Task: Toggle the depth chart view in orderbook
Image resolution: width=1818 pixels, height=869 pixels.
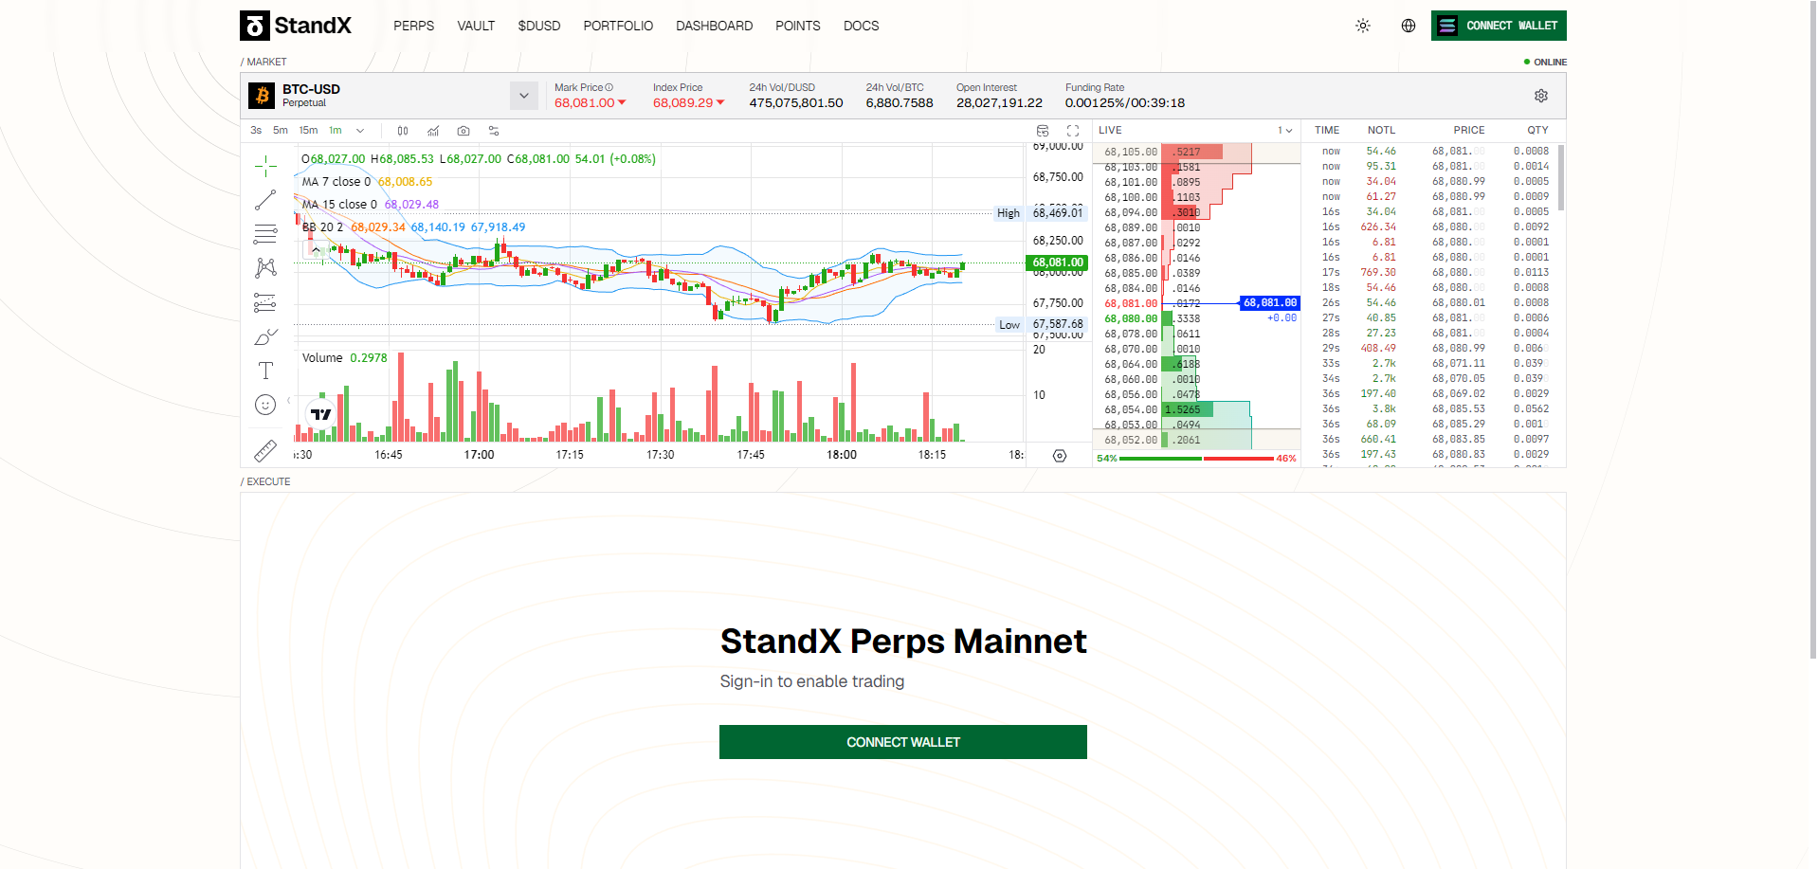Action: pyautogui.click(x=1043, y=130)
